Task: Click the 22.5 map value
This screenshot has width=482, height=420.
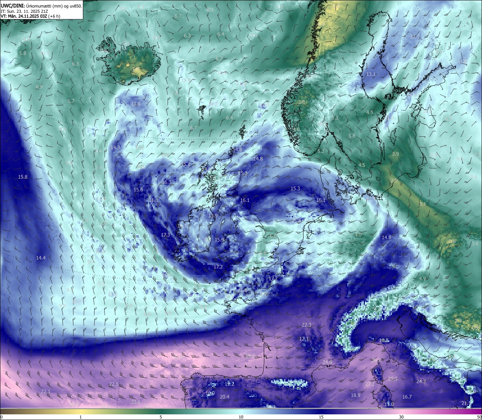Action: (x=114, y=384)
